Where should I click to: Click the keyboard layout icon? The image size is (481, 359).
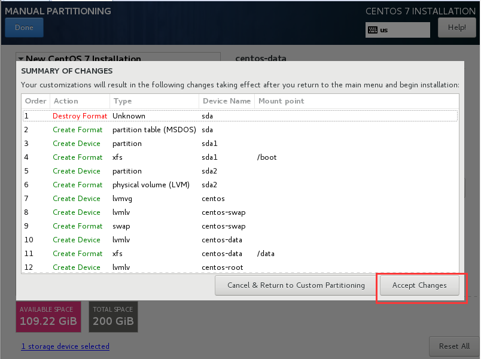pos(373,30)
